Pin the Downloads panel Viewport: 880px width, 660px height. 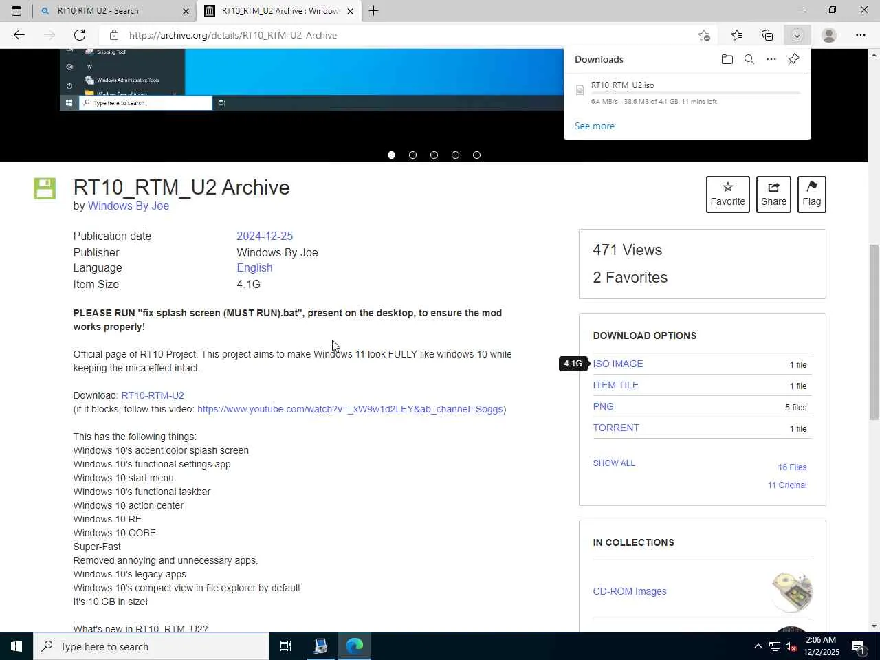[793, 59]
